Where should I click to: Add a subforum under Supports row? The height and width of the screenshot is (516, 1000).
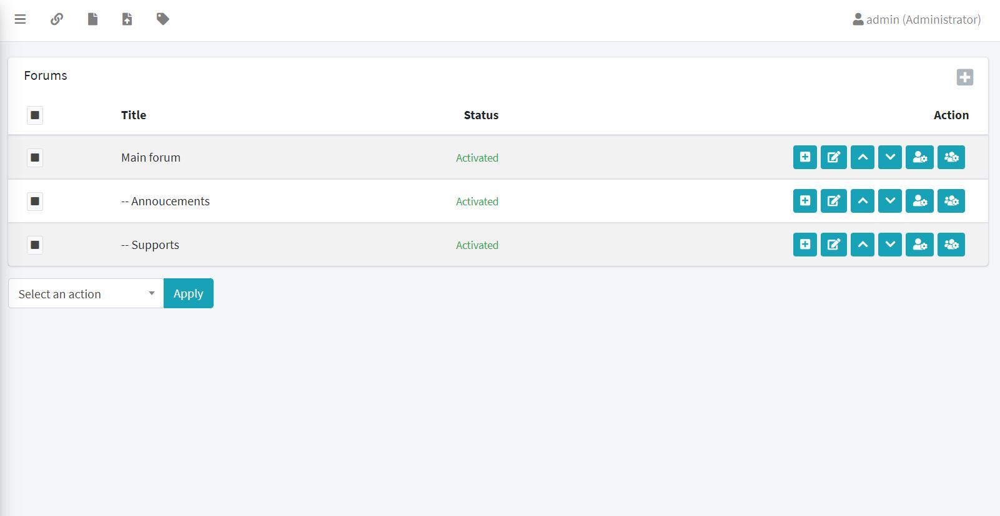tap(804, 245)
